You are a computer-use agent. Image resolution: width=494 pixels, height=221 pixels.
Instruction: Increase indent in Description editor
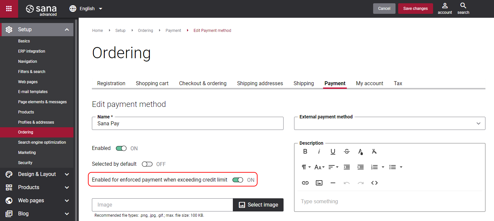[361, 167]
